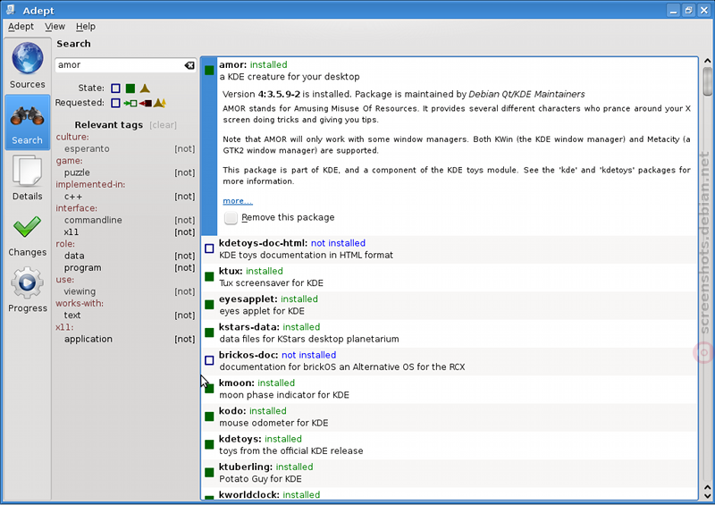Filter Requested by green install arrow icon
The height and width of the screenshot is (505, 715).
coord(130,103)
